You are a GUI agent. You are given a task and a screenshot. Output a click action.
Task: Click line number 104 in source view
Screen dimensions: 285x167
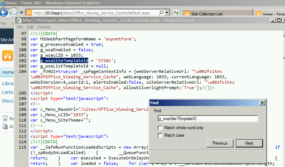[23, 71]
